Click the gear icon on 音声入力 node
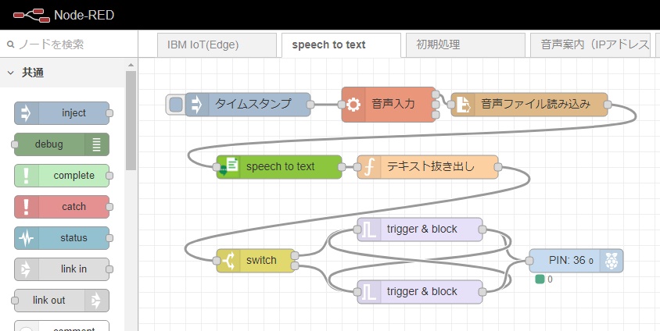This screenshot has height=331, width=660. pyautogui.click(x=353, y=104)
